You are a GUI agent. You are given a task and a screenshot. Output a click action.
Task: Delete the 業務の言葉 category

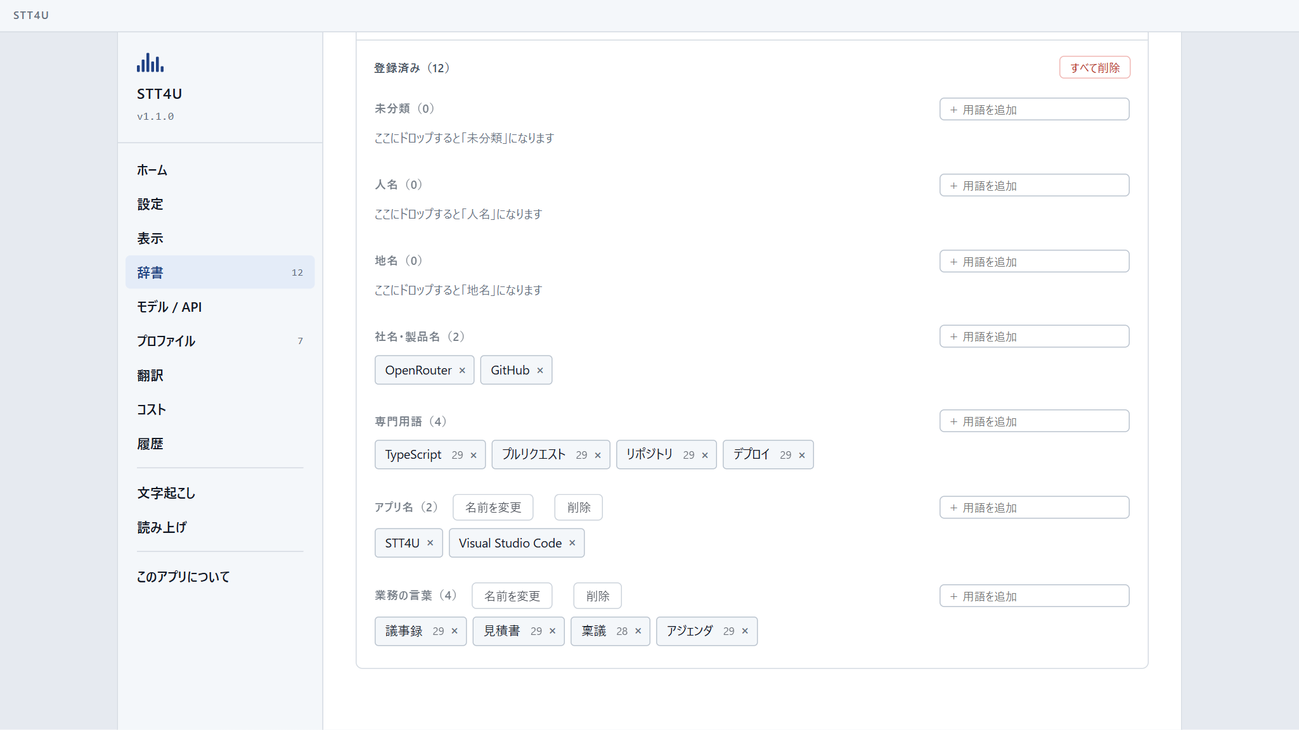pos(598,596)
